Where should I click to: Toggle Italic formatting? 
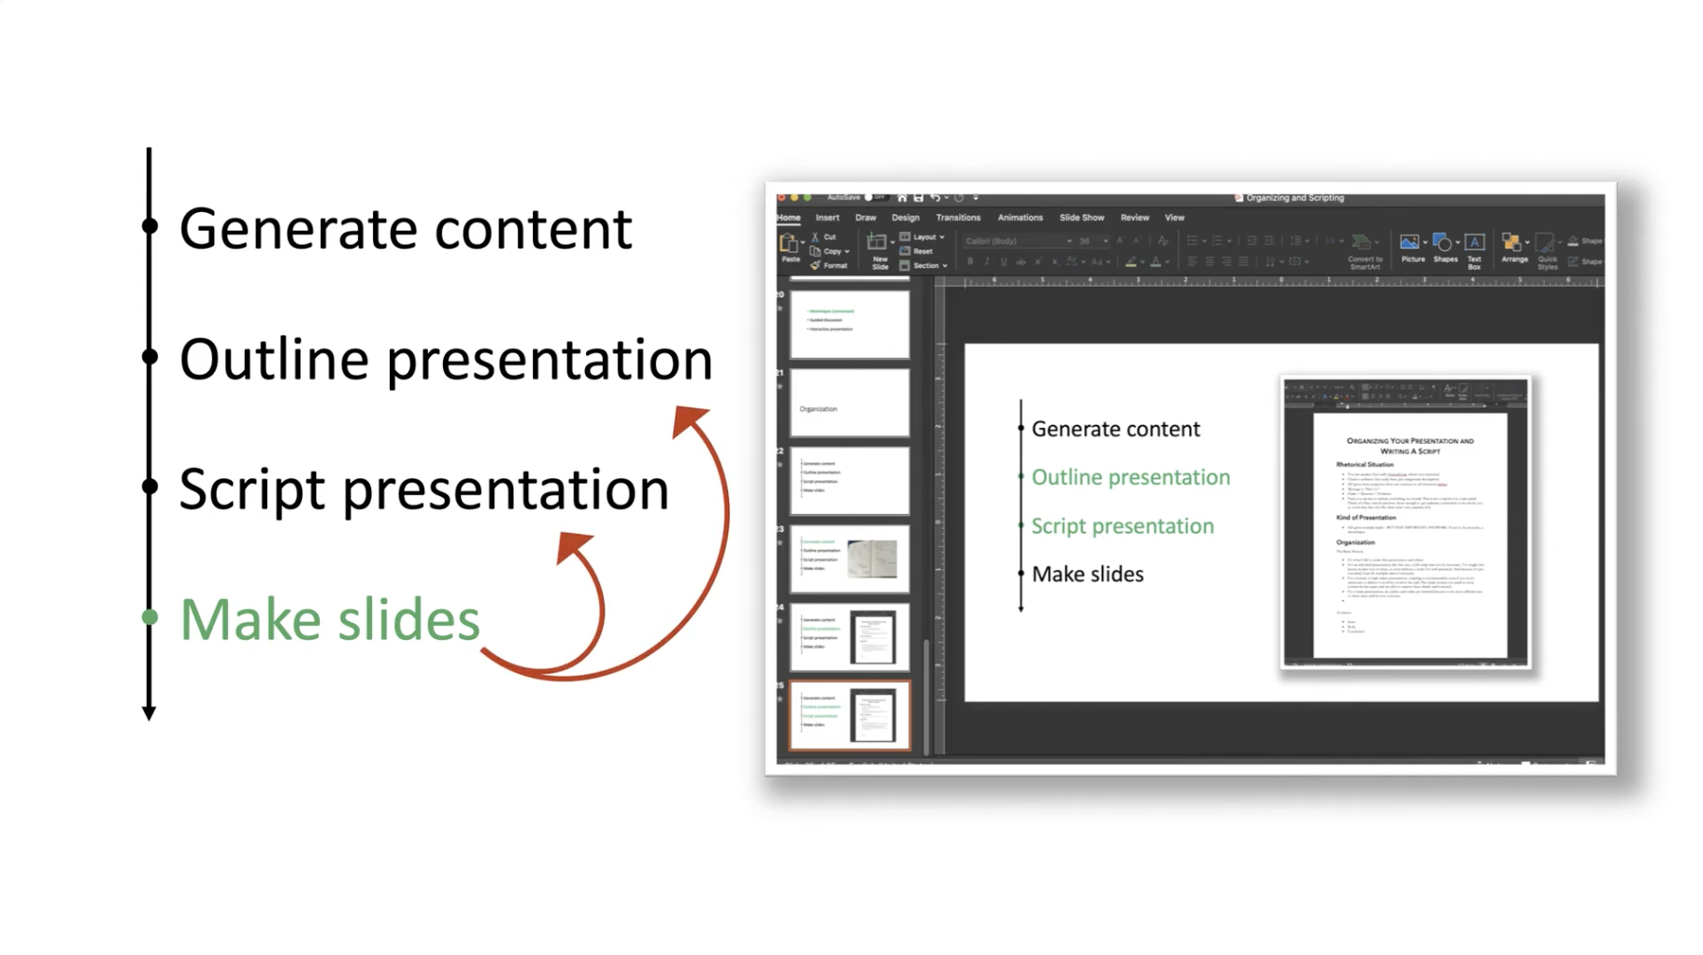[x=986, y=262]
